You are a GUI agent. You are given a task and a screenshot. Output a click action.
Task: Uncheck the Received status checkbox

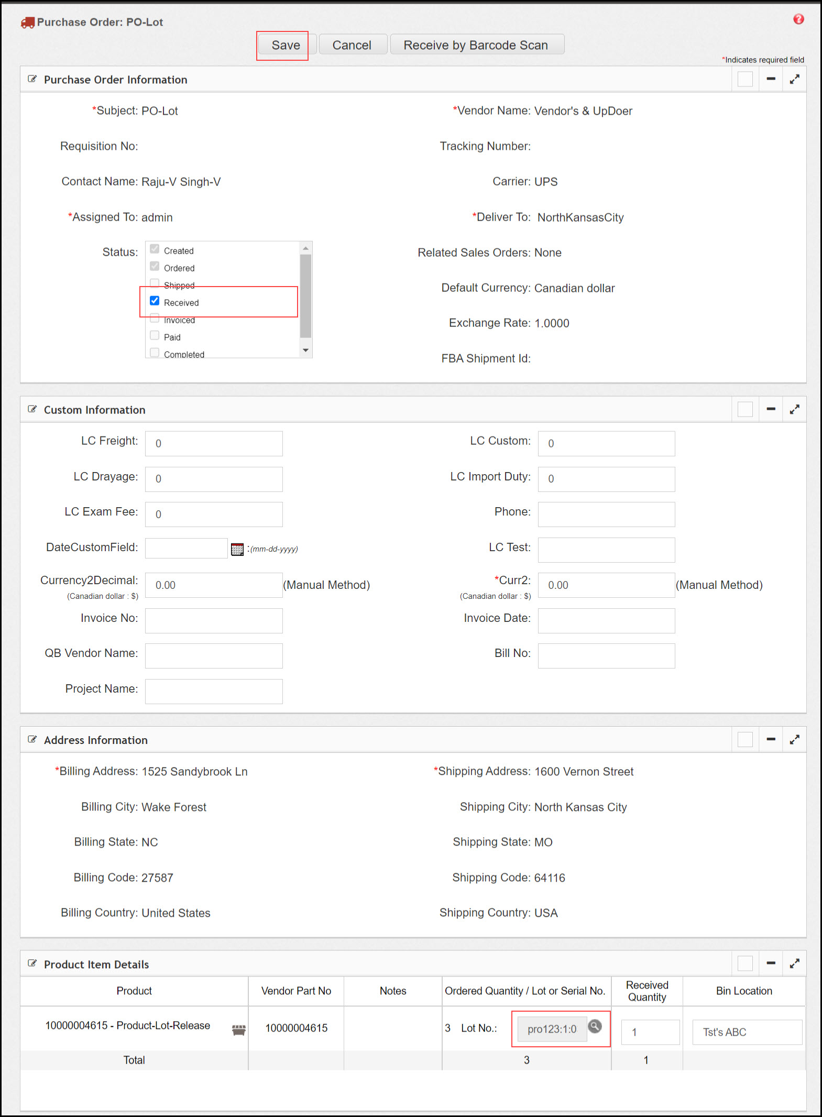pyautogui.click(x=155, y=301)
